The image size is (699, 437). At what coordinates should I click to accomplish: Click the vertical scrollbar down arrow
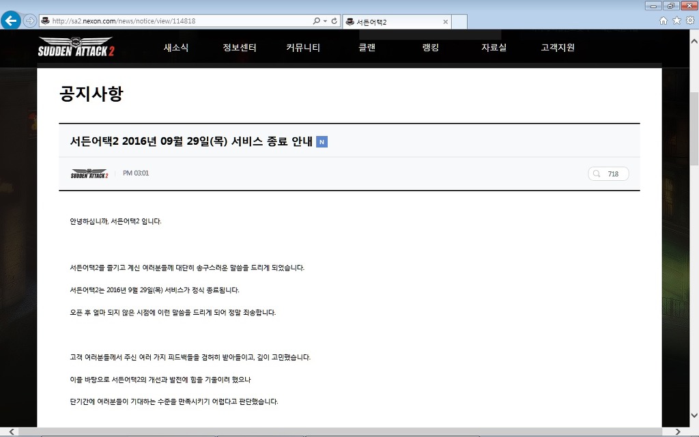click(x=694, y=414)
